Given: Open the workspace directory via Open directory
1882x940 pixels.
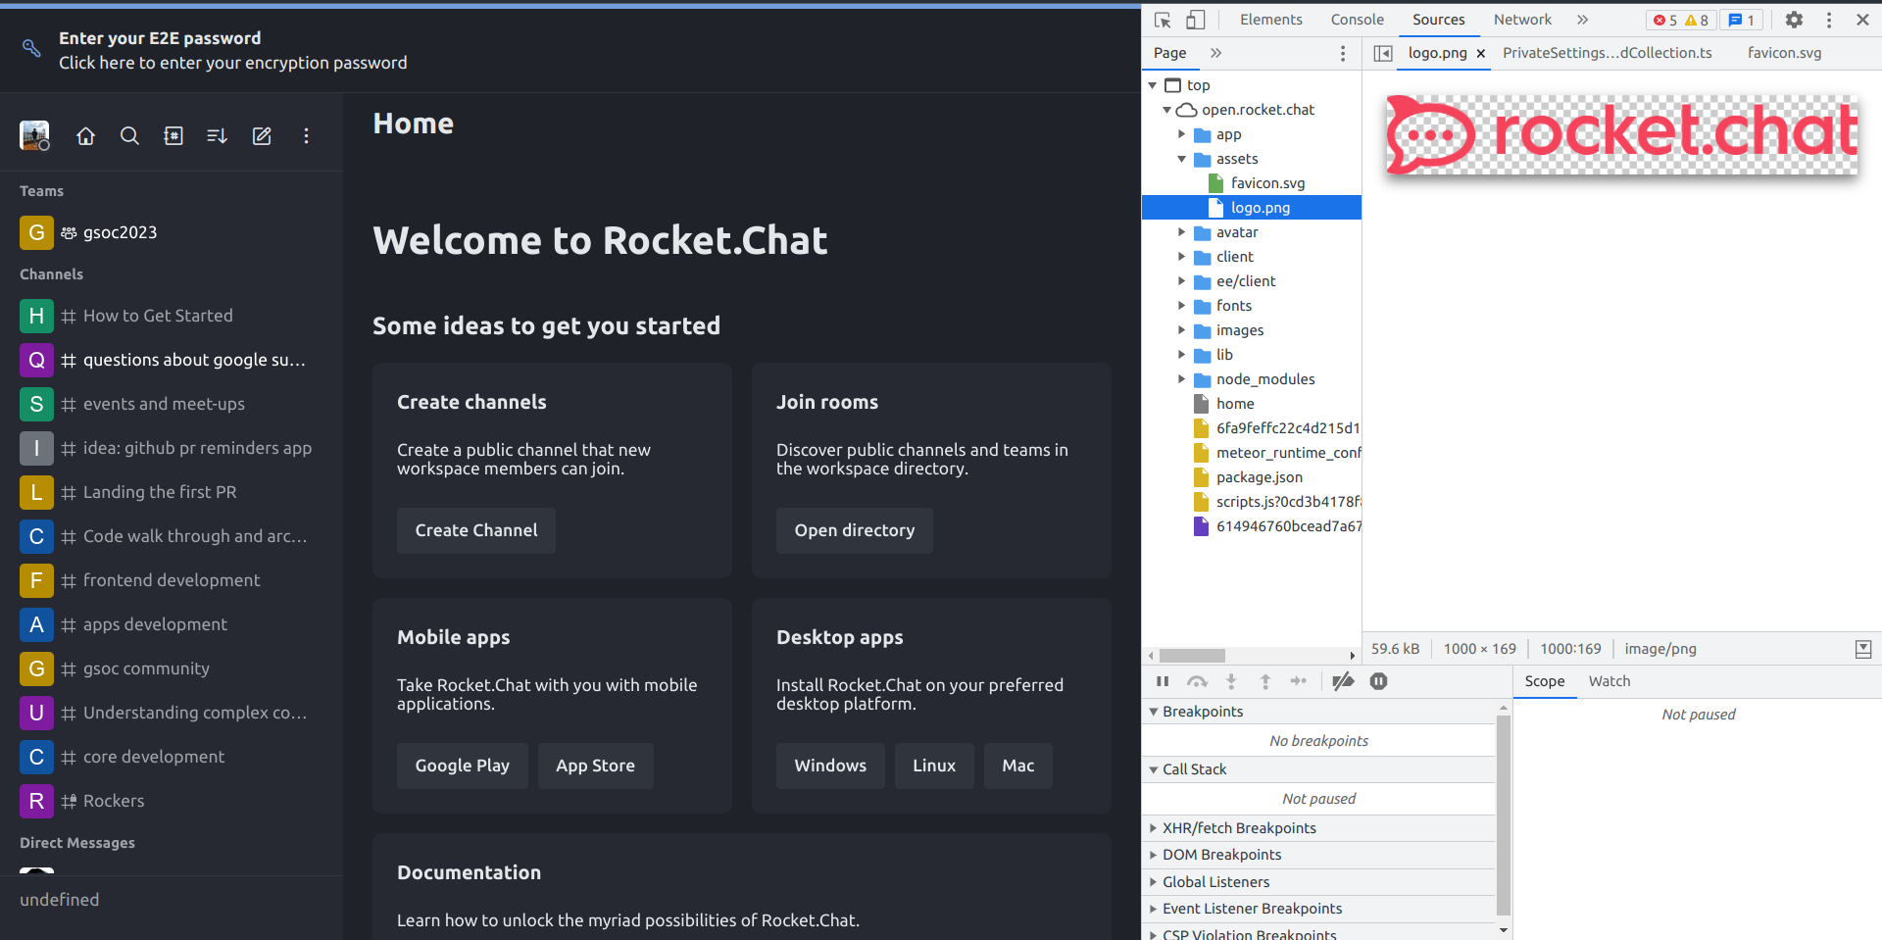Looking at the screenshot, I should tap(854, 530).
